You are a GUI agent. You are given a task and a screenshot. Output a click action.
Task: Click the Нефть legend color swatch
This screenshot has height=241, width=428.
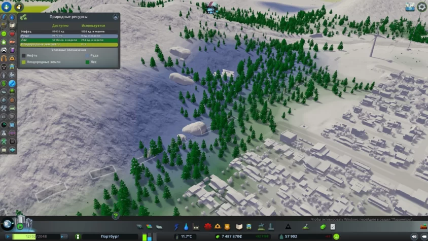point(24,55)
